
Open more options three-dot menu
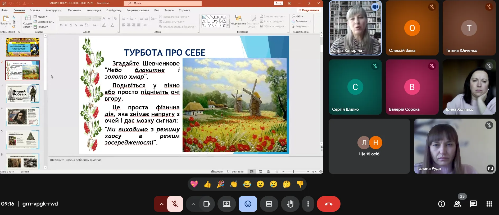(308, 204)
